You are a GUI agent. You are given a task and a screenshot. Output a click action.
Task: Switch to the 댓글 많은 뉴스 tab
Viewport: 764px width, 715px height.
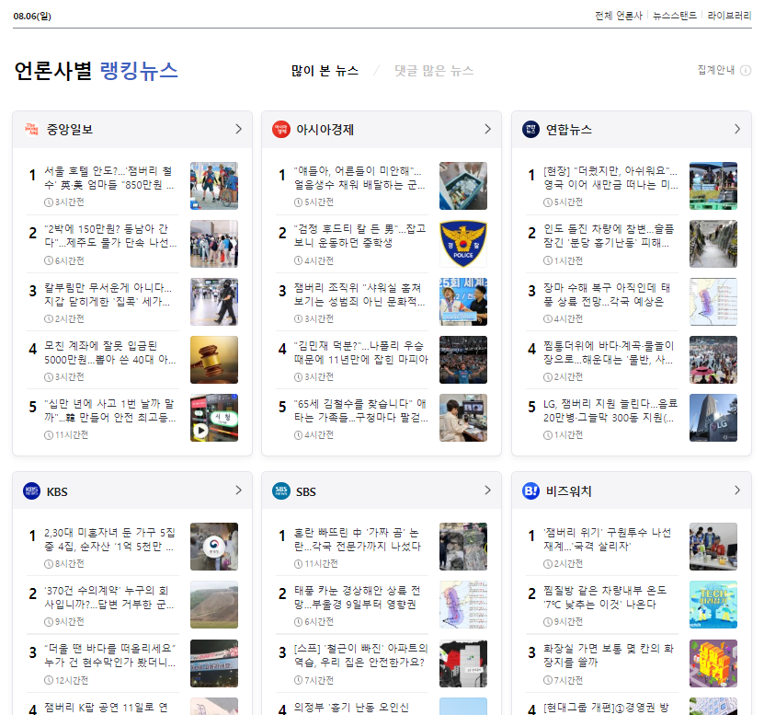434,71
